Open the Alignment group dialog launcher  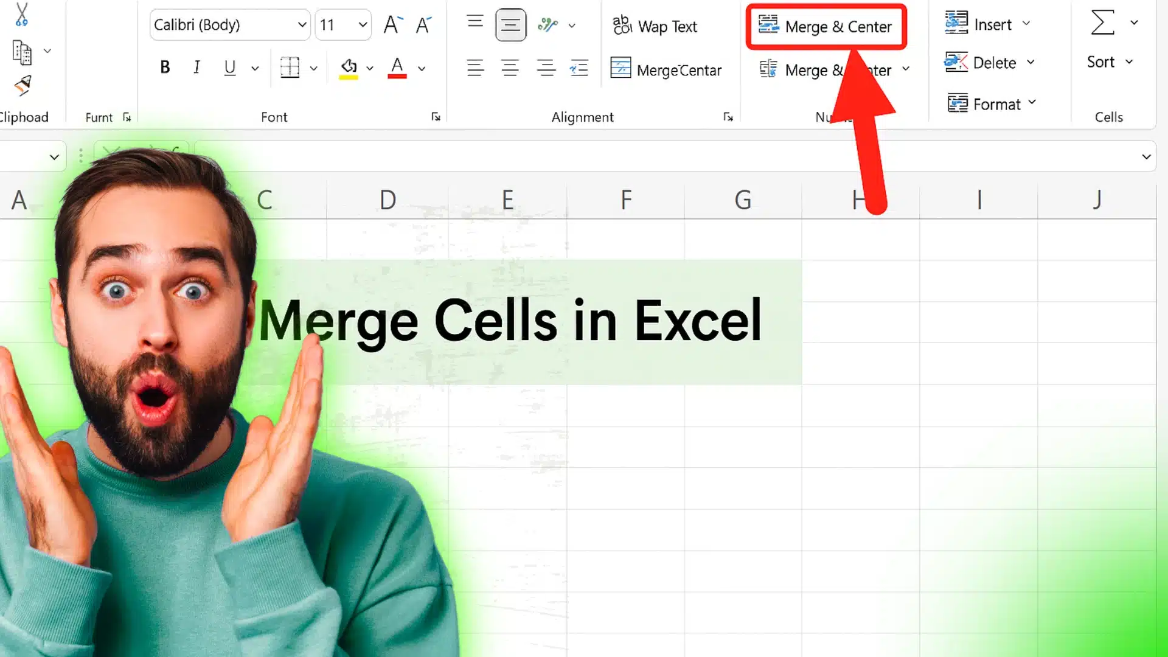(x=728, y=117)
